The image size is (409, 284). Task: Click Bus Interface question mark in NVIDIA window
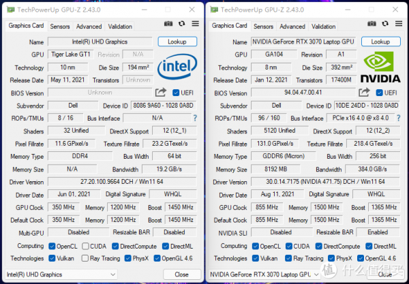pos(399,118)
